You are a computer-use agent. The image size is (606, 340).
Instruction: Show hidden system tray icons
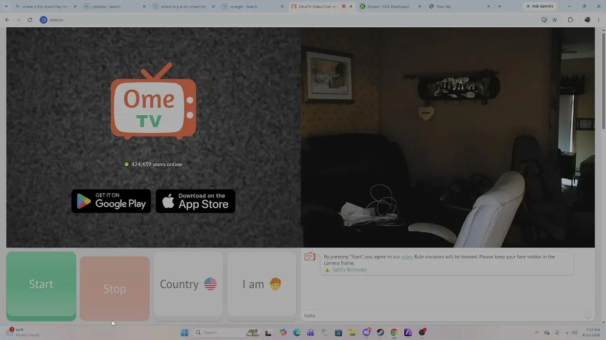click(x=536, y=332)
